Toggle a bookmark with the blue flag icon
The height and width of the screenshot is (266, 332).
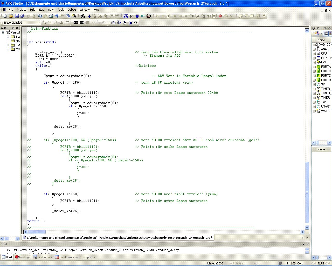[89, 16]
